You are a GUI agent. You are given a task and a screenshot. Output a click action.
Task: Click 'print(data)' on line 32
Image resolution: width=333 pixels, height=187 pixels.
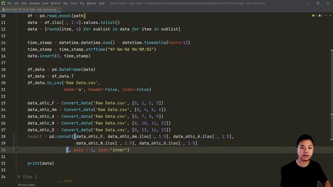click(x=41, y=163)
